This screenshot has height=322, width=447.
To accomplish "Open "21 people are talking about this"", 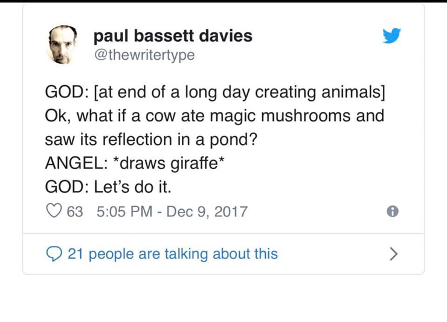I will point(173,254).
